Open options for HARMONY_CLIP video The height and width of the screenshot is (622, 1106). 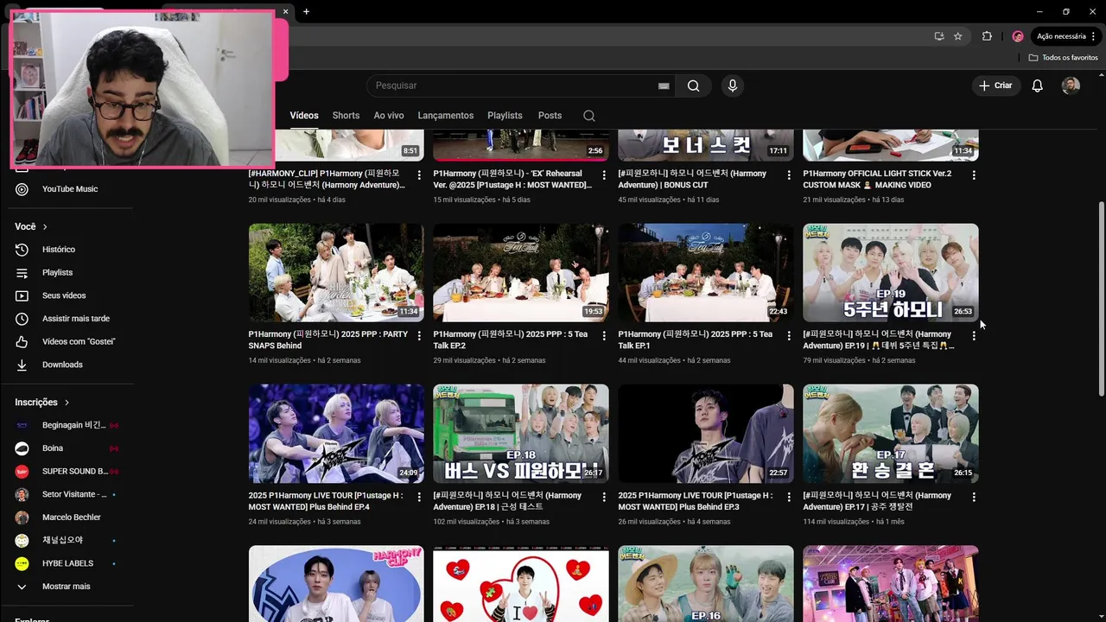[419, 175]
